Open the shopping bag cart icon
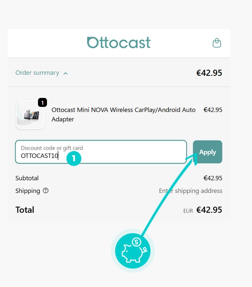 [x=217, y=43]
